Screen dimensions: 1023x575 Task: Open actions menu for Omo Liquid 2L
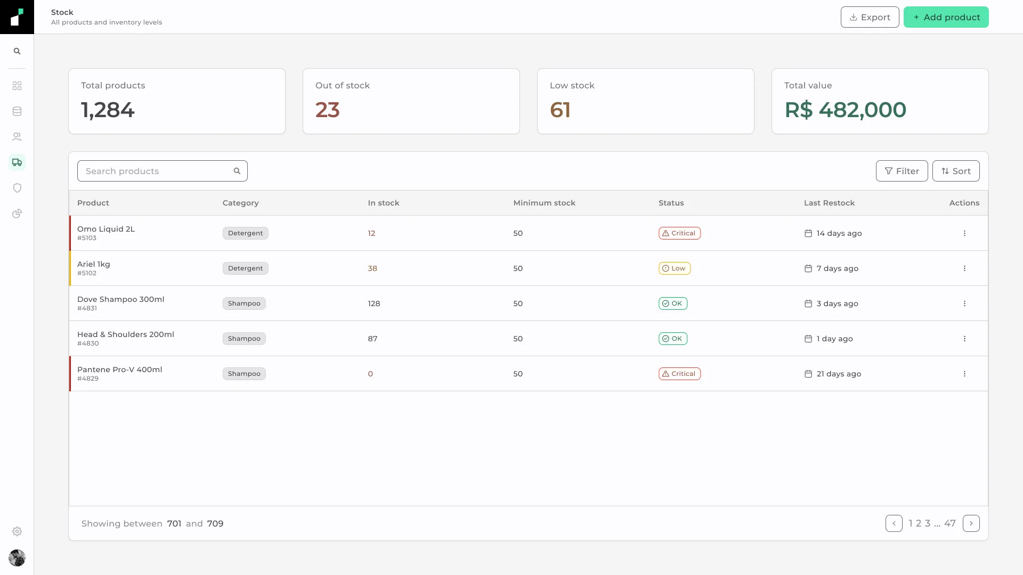tap(964, 233)
